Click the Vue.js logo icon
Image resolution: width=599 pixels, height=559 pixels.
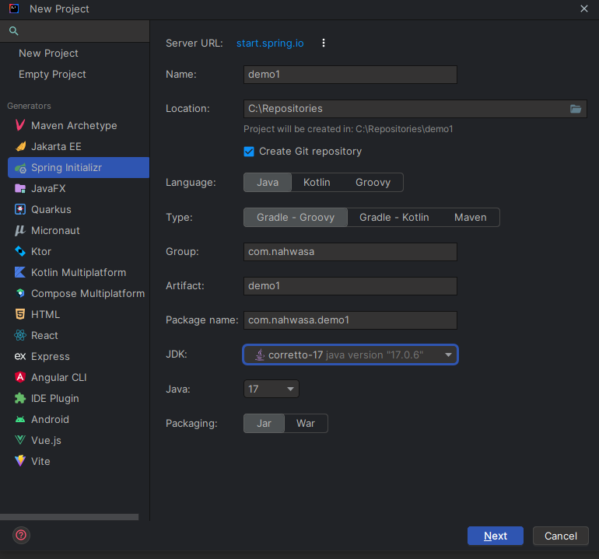[x=20, y=440]
